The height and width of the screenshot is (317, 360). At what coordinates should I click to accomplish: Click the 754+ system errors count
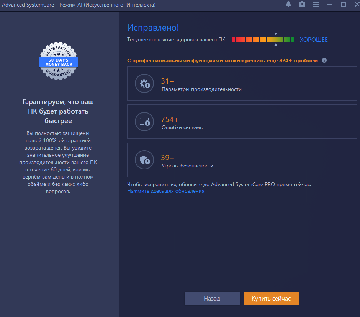170,119
